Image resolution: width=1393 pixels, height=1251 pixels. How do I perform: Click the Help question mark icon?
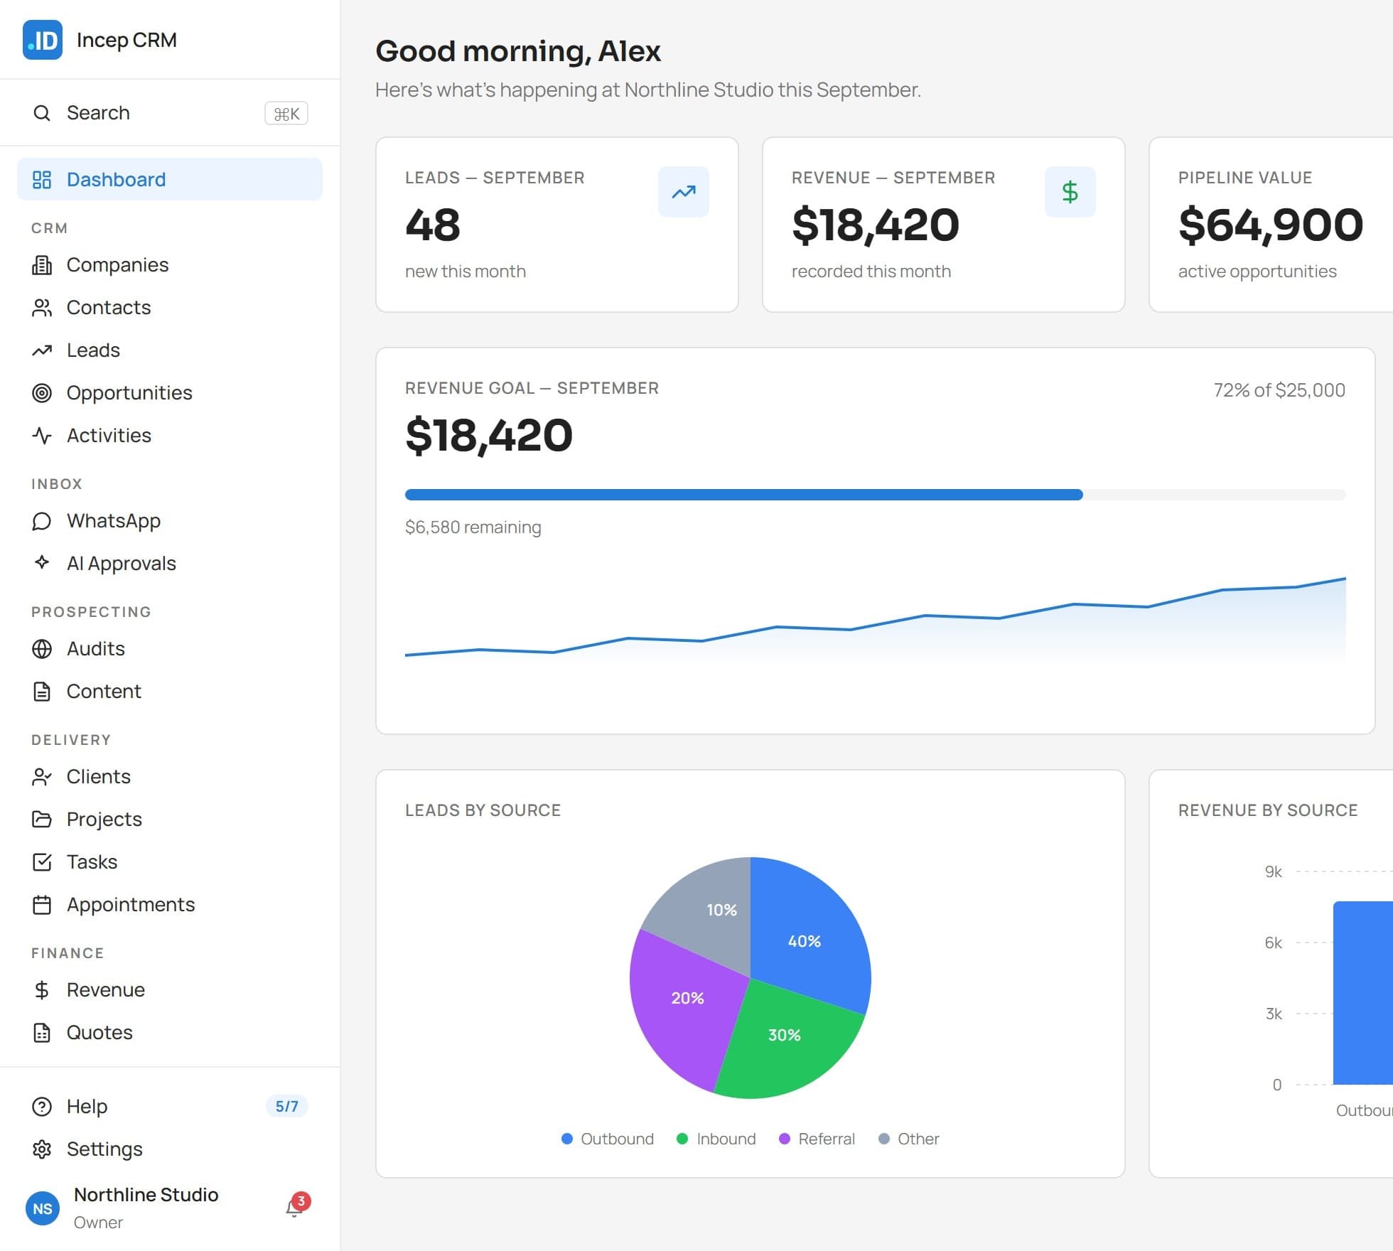coord(42,1107)
